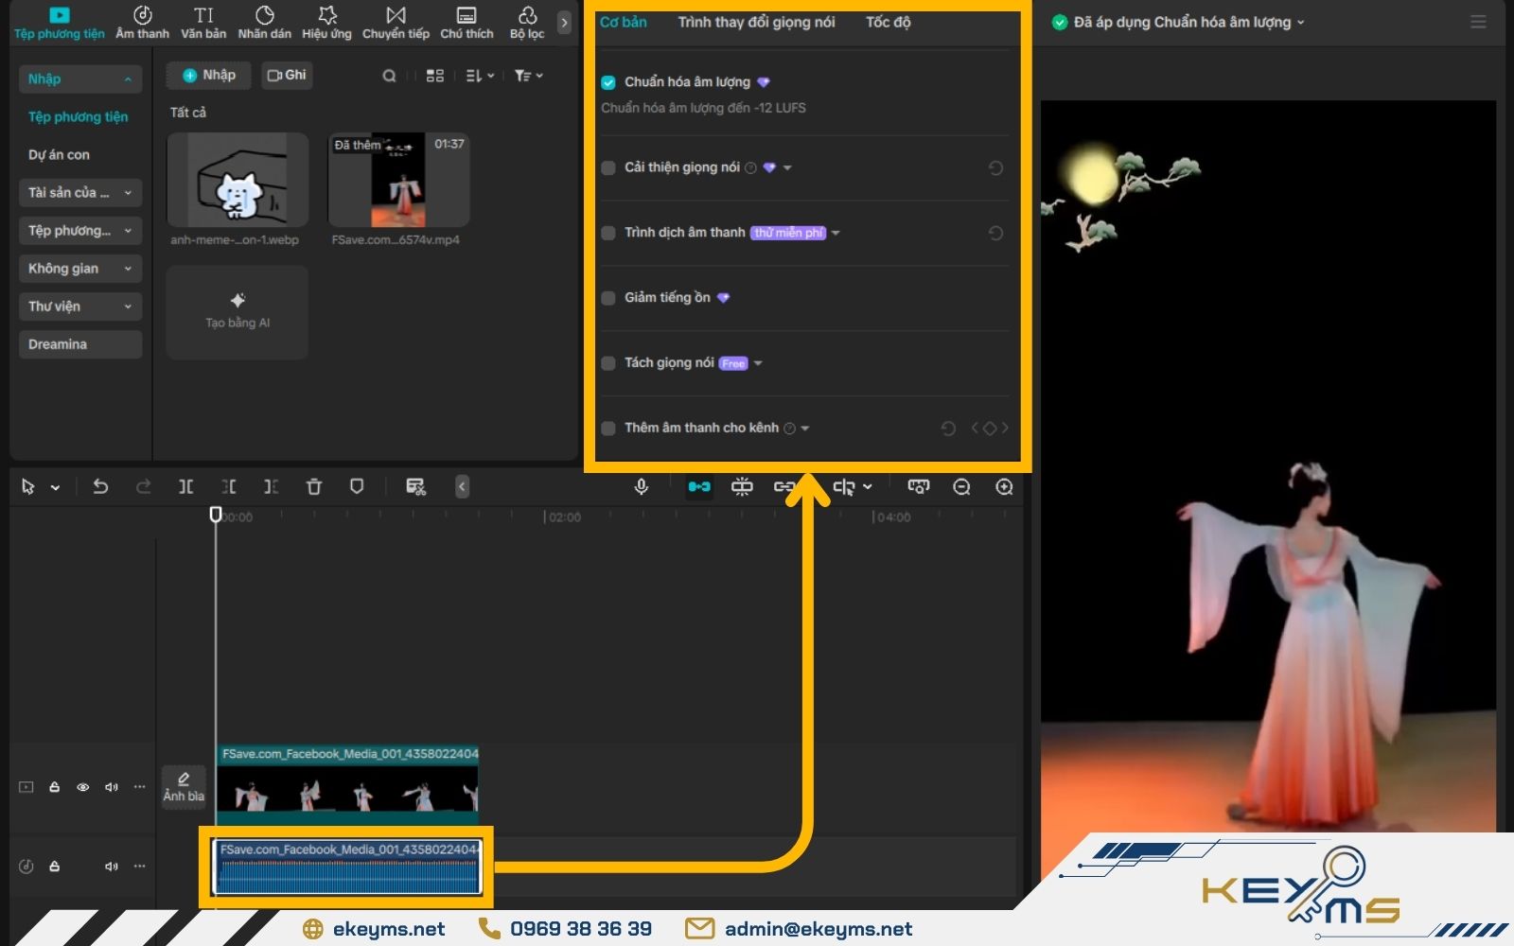This screenshot has width=1514, height=946.
Task: Switch to the Tốc độ tab
Action: 888,22
